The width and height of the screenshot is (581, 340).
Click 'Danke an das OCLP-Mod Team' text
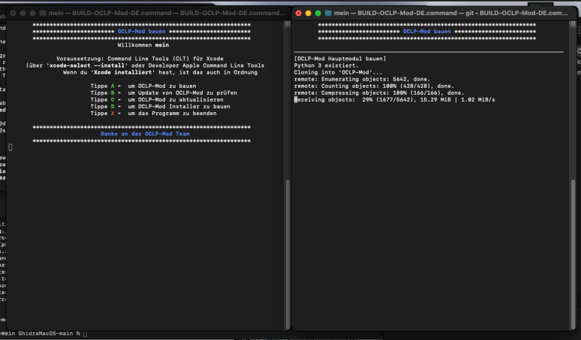tap(145, 134)
